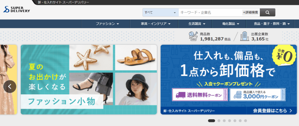Click 会員登録はこちら registration link
The width and height of the screenshot is (299, 126).
tap(273, 111)
